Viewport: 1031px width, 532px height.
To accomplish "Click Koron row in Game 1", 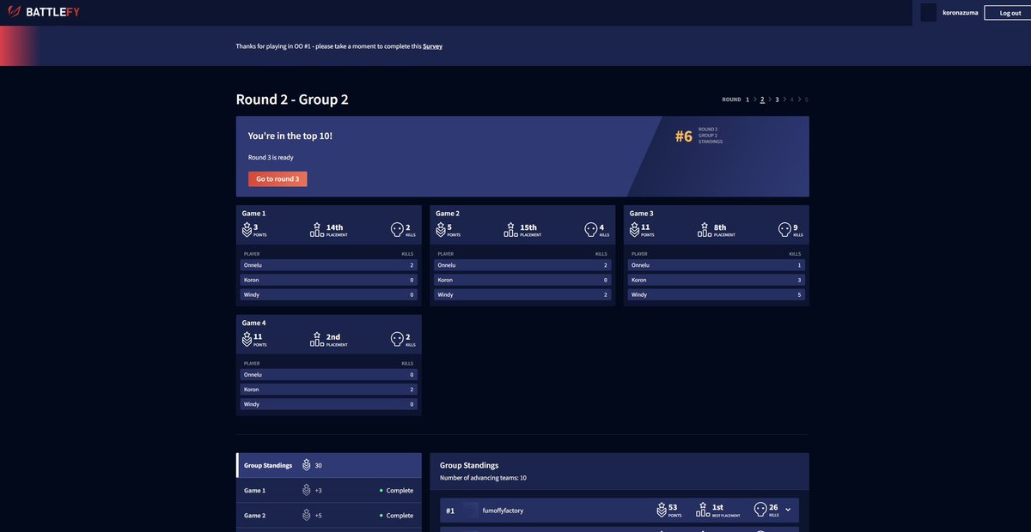I will (x=328, y=280).
